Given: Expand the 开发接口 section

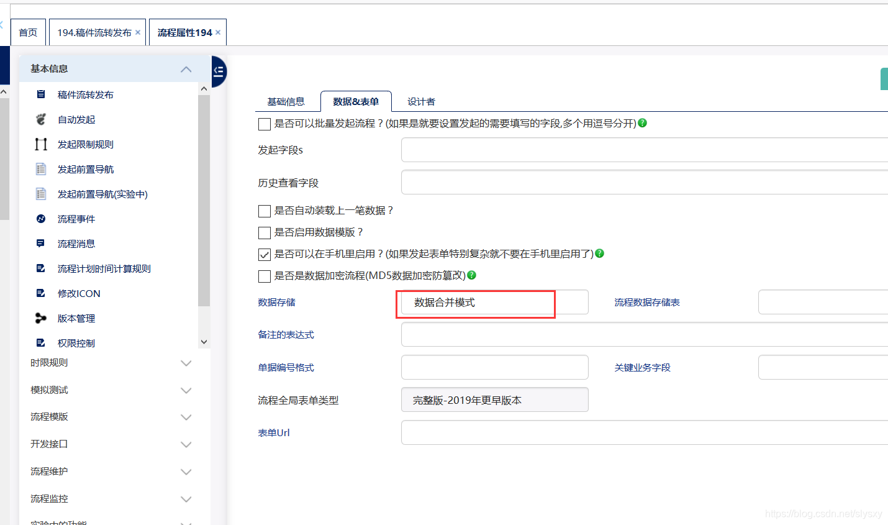Looking at the screenshot, I should click(x=186, y=444).
